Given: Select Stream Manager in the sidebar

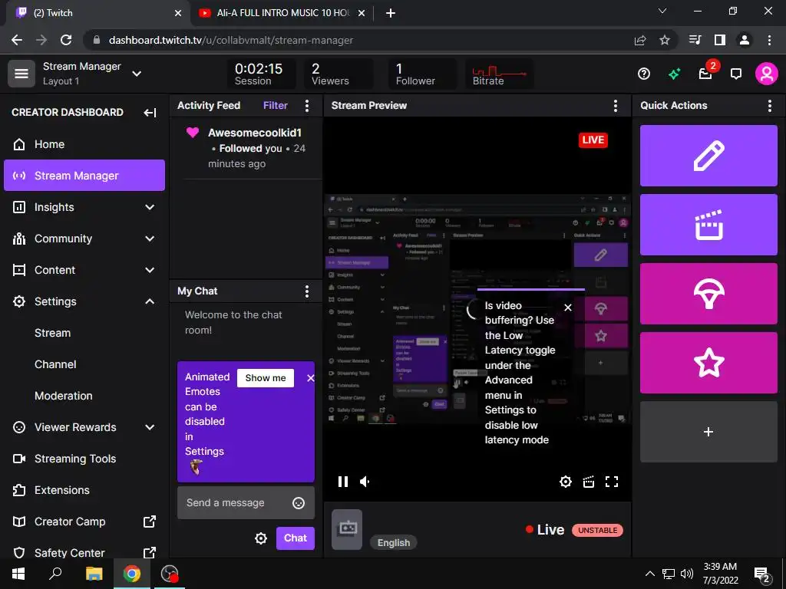Looking at the screenshot, I should tap(84, 176).
